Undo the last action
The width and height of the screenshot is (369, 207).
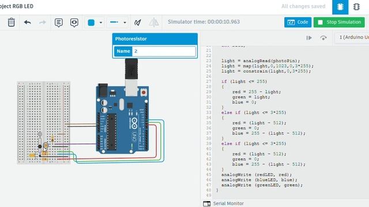[x=27, y=22]
